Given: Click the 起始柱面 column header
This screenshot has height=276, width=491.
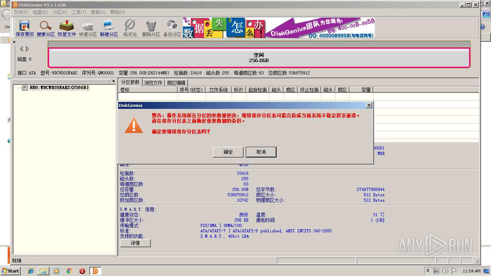Looking at the screenshot, I should 257,90.
